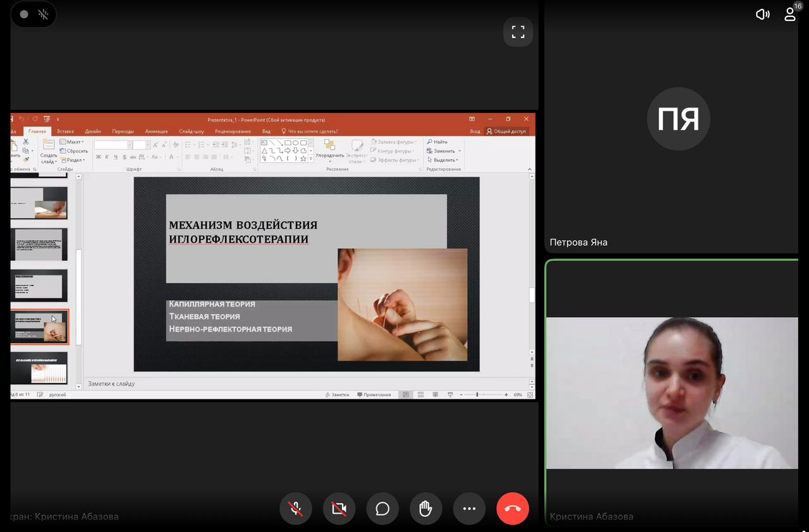The height and width of the screenshot is (532, 809).
Task: Adjust the speaker volume icon
Action: (762, 14)
